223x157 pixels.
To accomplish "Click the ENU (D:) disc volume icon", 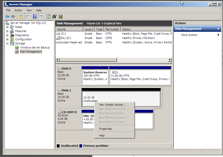I will click(x=58, y=38).
